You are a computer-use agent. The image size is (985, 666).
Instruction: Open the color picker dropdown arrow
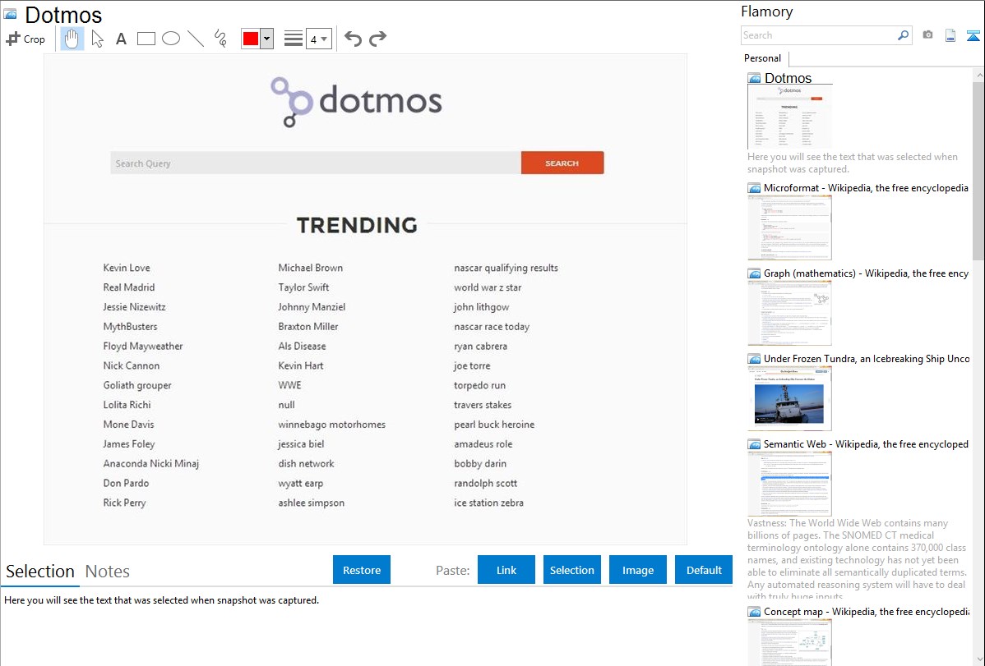point(267,39)
